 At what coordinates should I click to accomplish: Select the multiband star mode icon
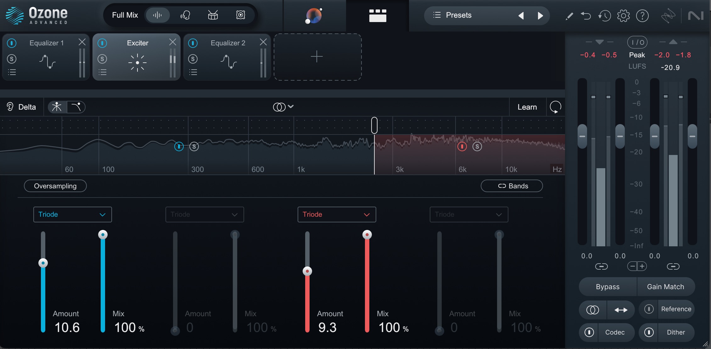[57, 107]
